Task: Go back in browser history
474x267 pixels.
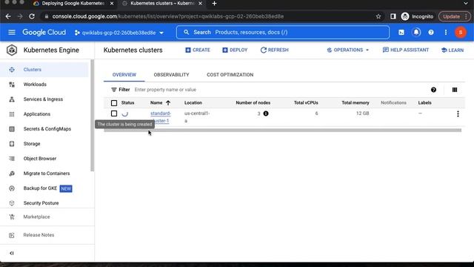Action: (x=8, y=16)
